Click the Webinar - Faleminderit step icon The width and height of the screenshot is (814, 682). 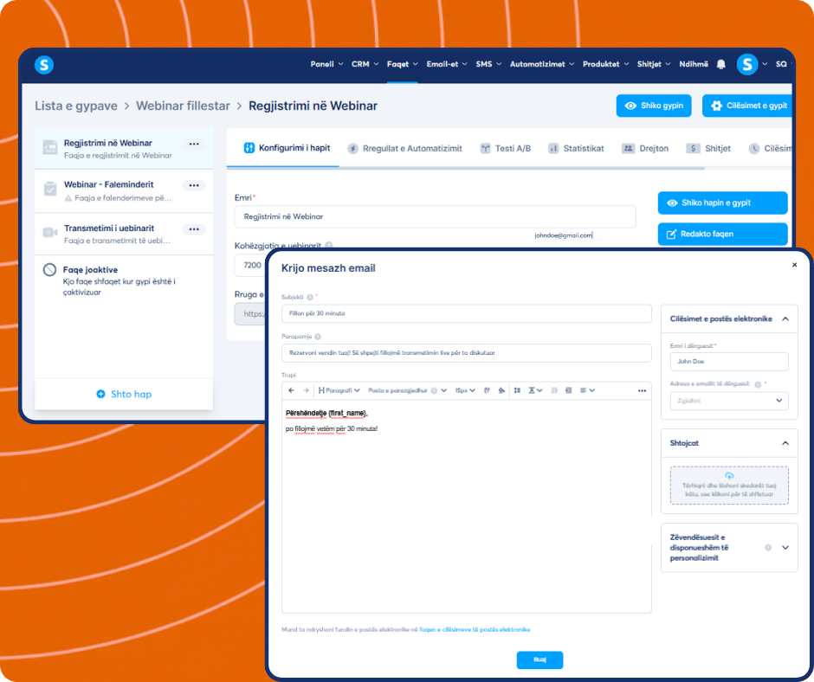click(x=50, y=189)
